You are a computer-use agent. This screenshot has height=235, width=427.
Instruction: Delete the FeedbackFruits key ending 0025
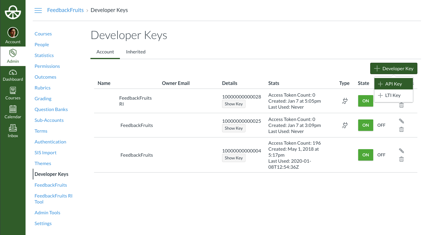401,129
